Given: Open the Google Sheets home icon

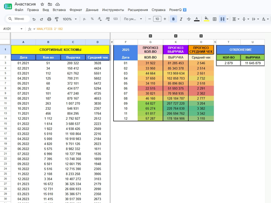Looking at the screenshot, I should click(x=8, y=6).
